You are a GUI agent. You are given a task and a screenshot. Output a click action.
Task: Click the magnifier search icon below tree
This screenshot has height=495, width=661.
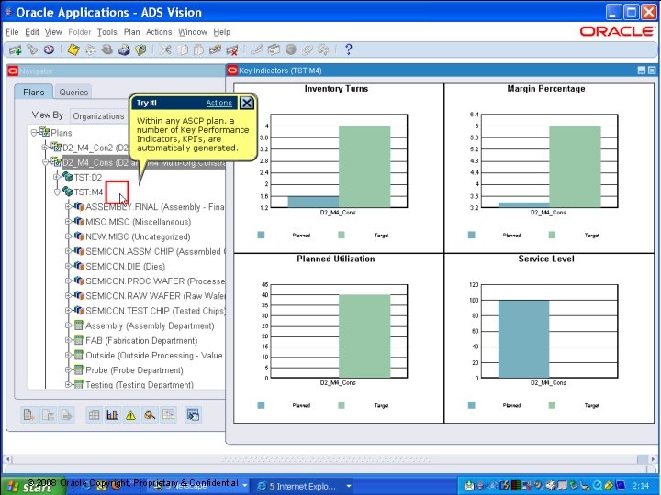[150, 415]
